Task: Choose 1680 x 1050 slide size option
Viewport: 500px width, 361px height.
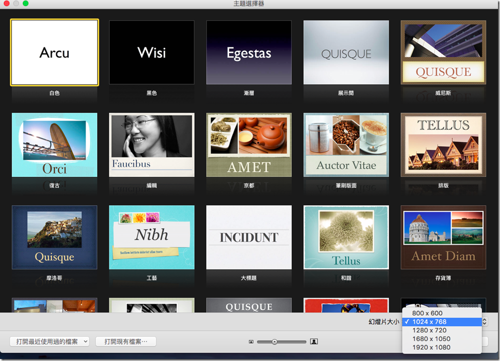Action: (x=431, y=339)
